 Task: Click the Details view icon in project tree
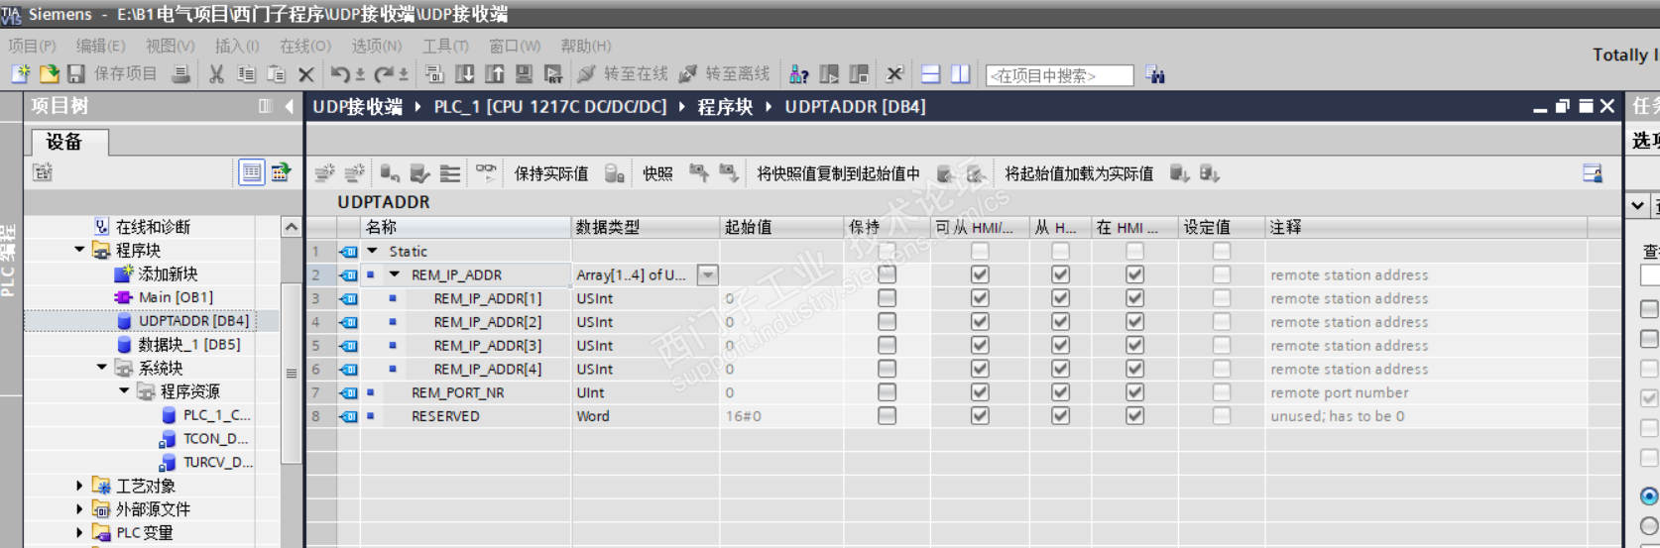[252, 172]
